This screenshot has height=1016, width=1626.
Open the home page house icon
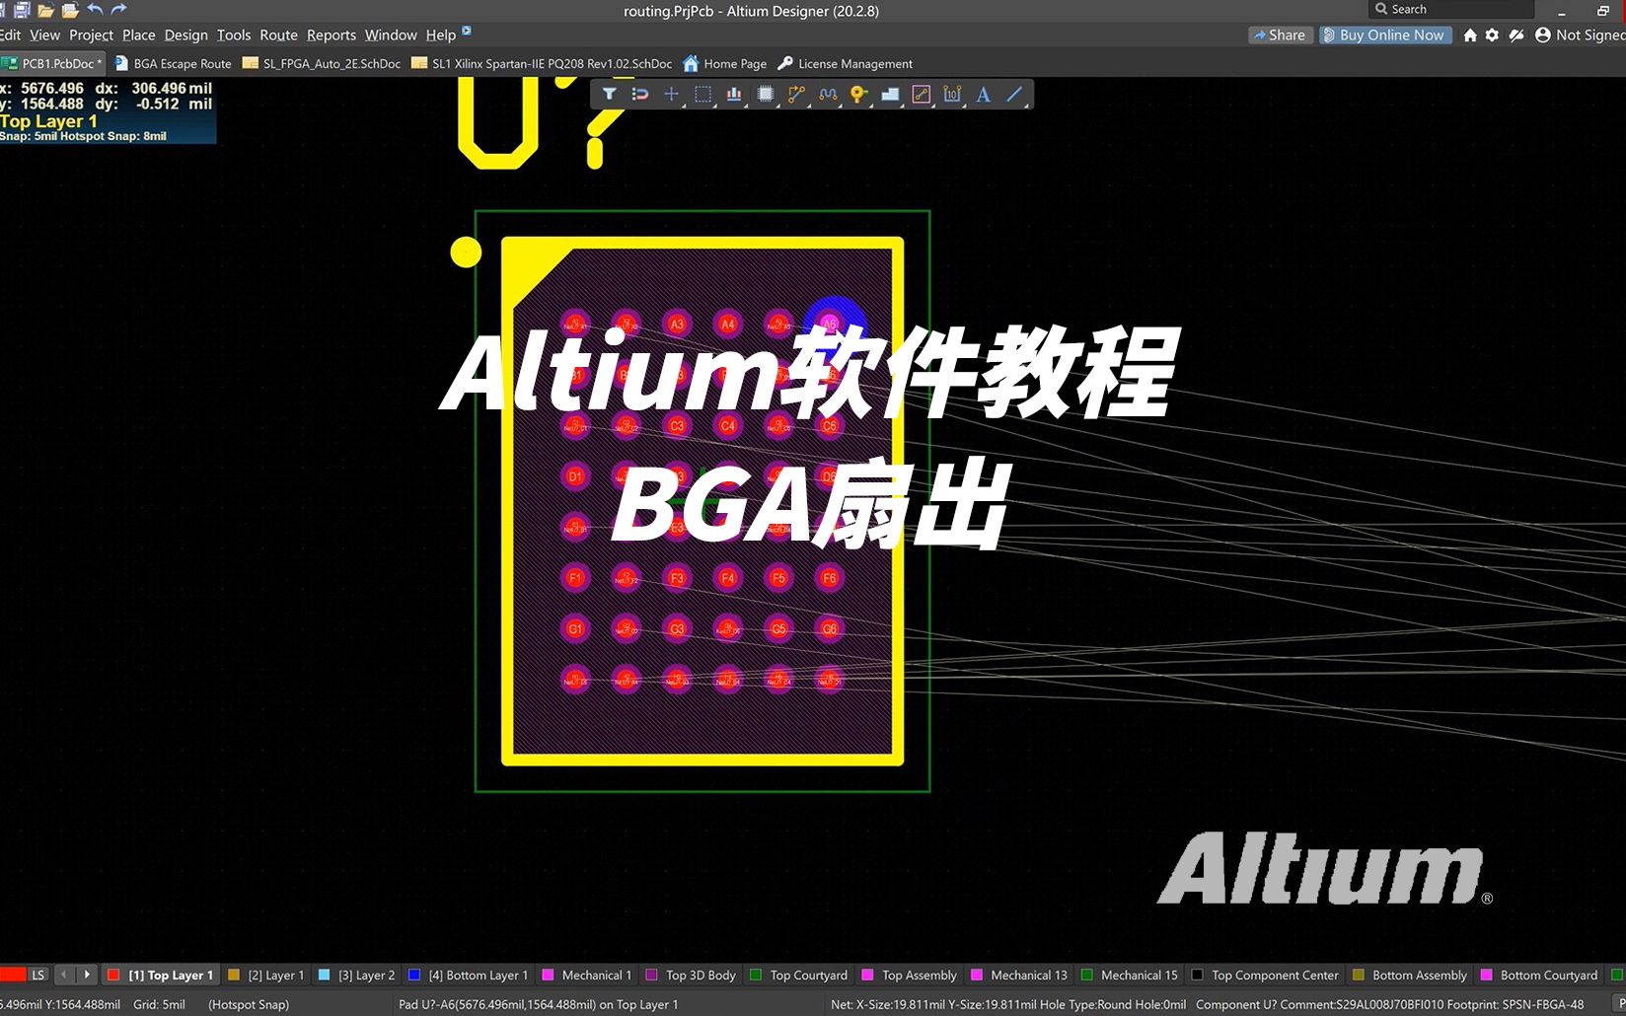click(x=1470, y=35)
